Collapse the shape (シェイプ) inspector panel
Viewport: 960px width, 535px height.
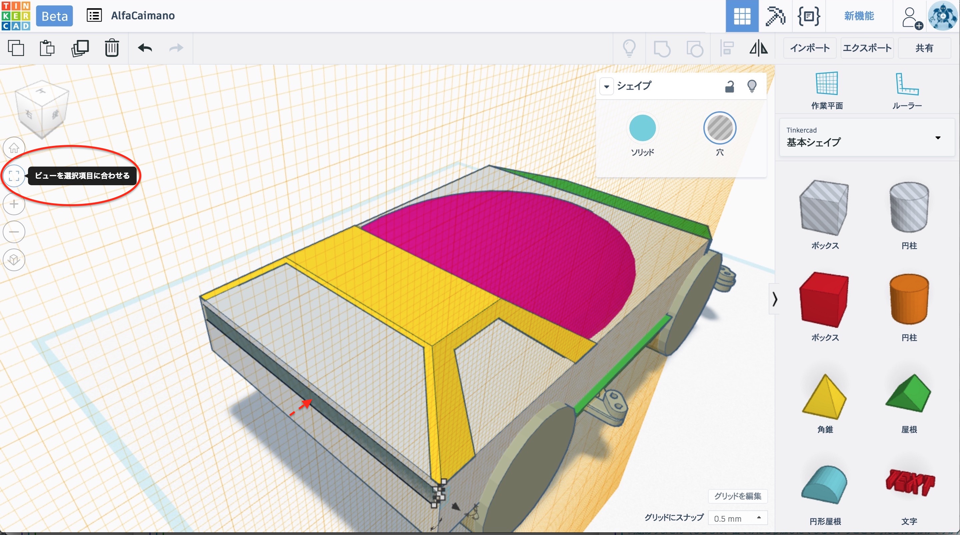[x=606, y=86]
